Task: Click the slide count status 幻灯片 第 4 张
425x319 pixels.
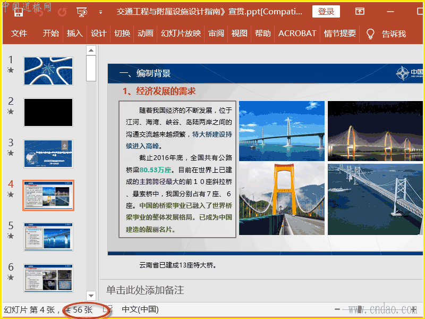Action: pyautogui.click(x=29, y=309)
